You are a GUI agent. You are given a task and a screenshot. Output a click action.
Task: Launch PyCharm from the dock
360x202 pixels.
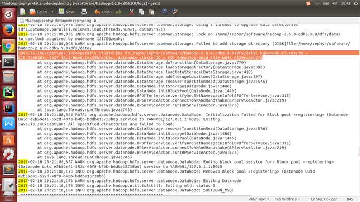click(8, 93)
